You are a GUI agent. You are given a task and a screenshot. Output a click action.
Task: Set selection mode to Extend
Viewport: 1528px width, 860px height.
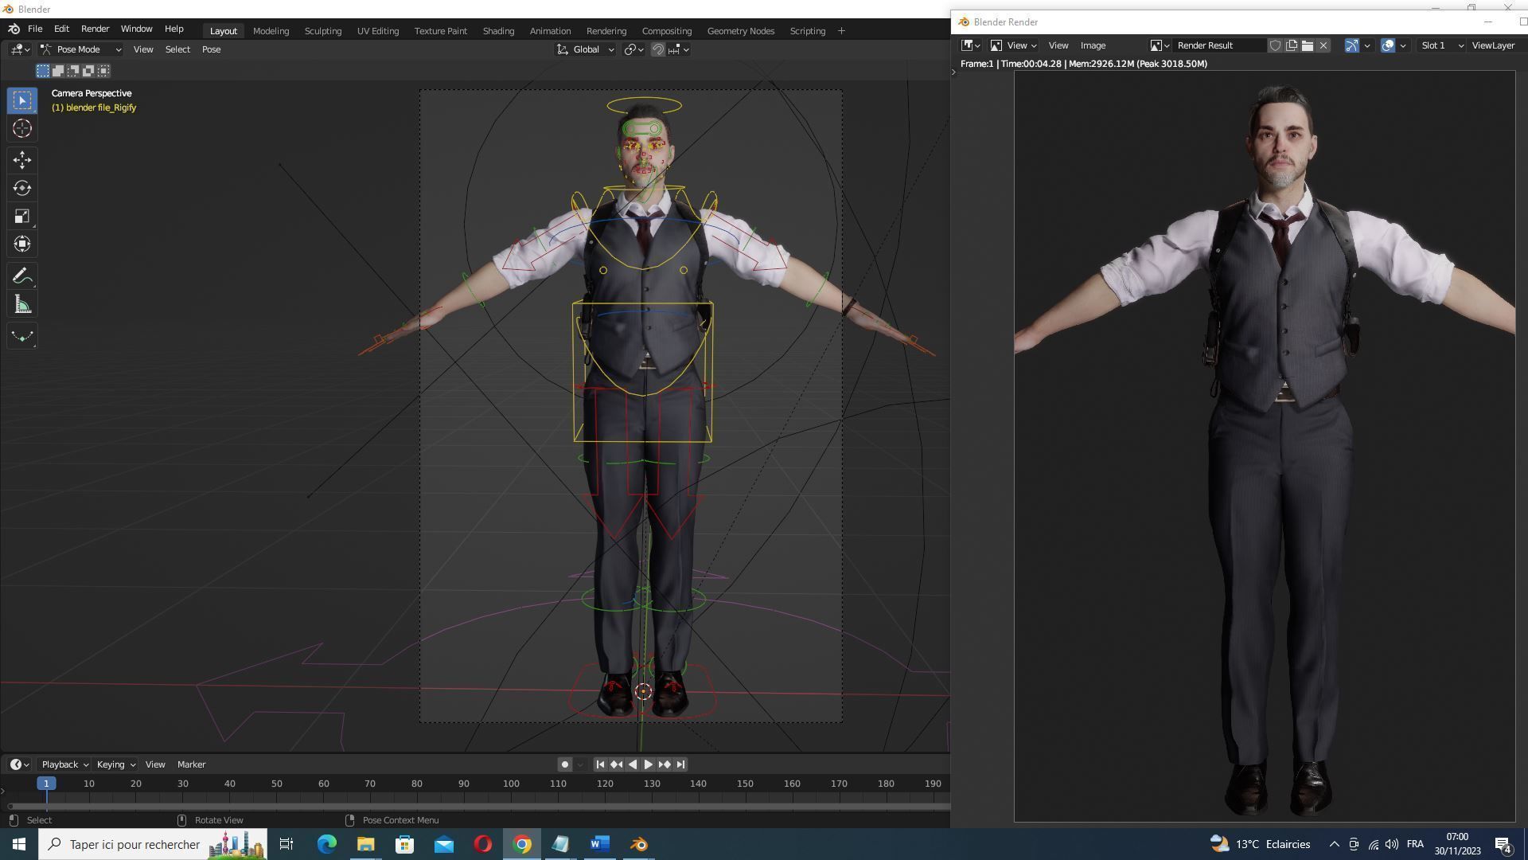58,71
